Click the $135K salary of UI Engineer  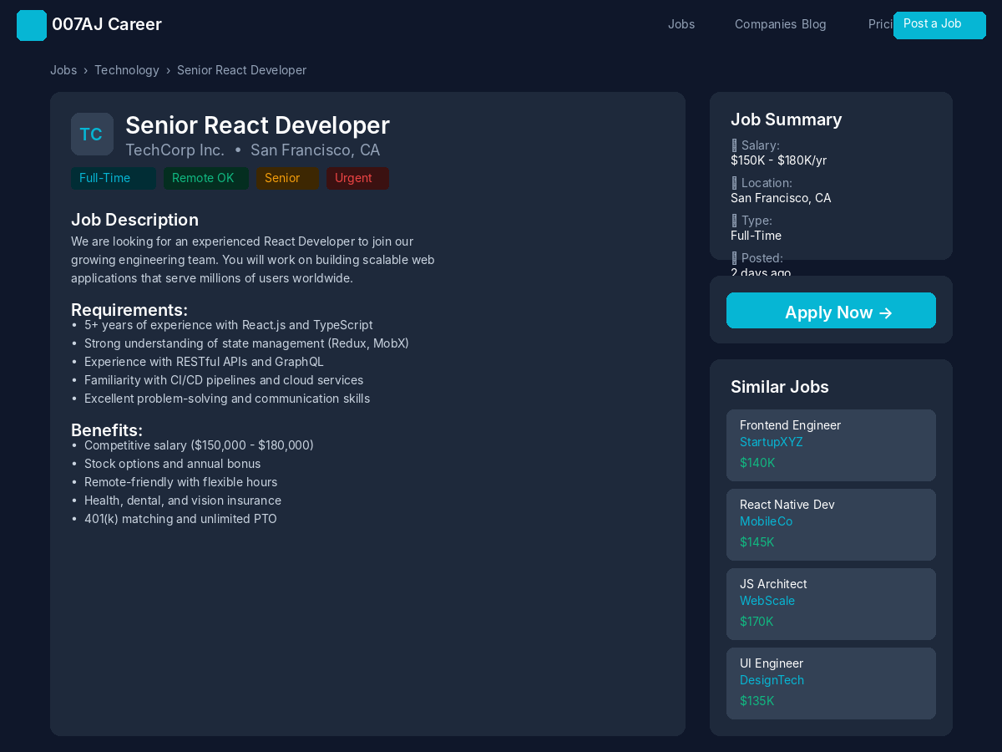click(x=757, y=701)
